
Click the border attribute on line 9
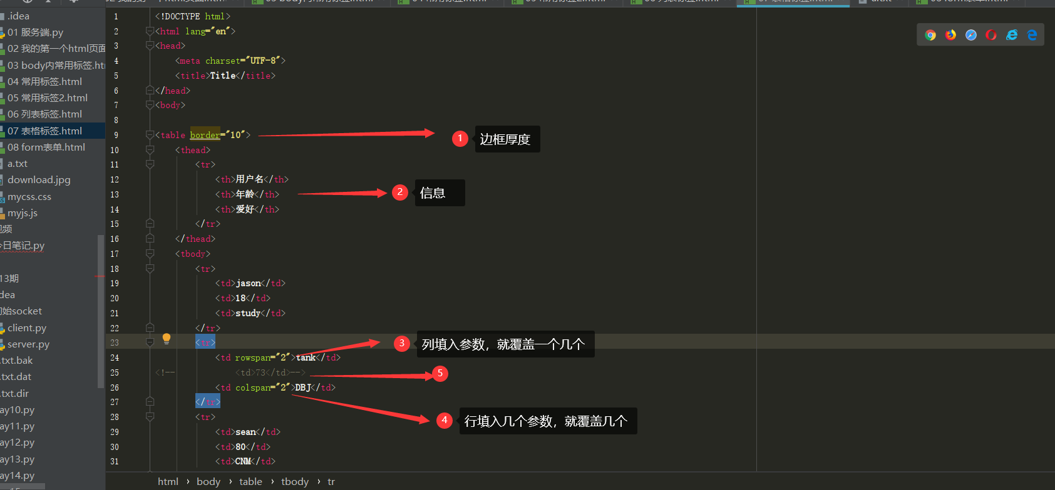(x=205, y=135)
